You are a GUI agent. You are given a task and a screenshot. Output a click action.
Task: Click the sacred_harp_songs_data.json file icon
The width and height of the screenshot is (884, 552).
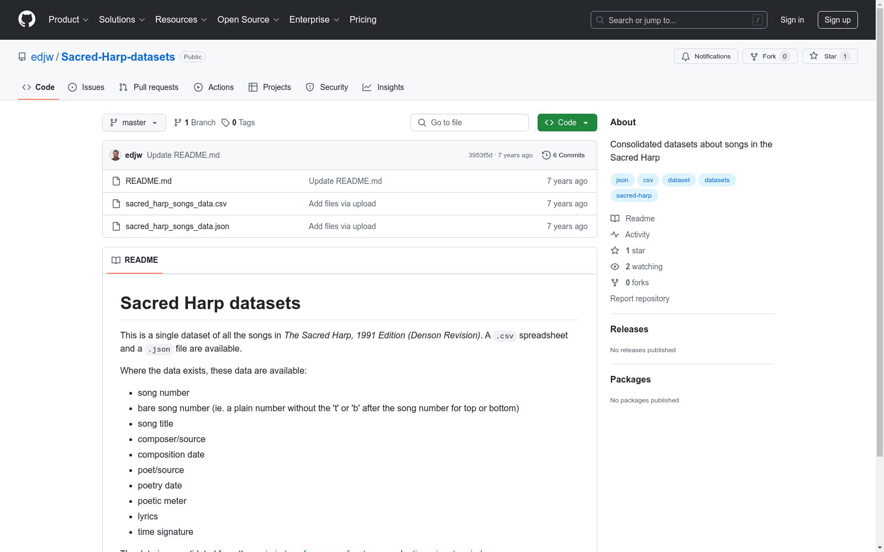coord(116,226)
